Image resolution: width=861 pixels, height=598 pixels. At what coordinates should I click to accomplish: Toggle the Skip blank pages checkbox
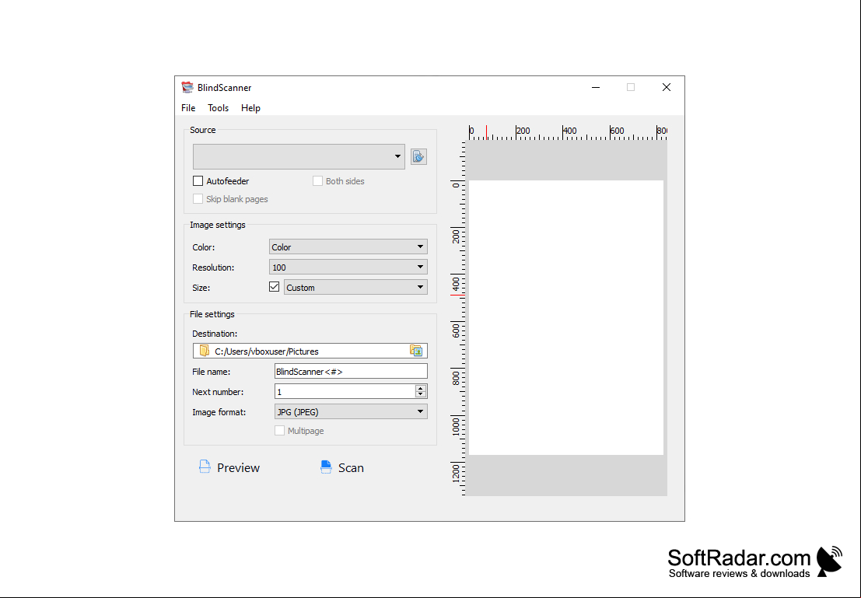[198, 199]
